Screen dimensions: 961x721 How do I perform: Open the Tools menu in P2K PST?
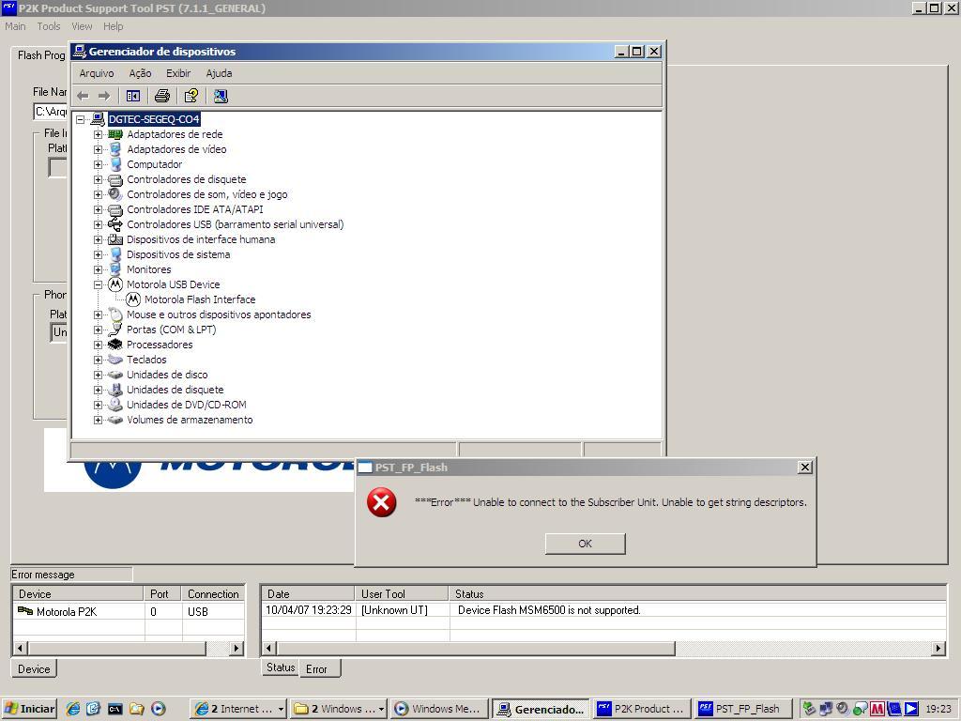(x=49, y=26)
